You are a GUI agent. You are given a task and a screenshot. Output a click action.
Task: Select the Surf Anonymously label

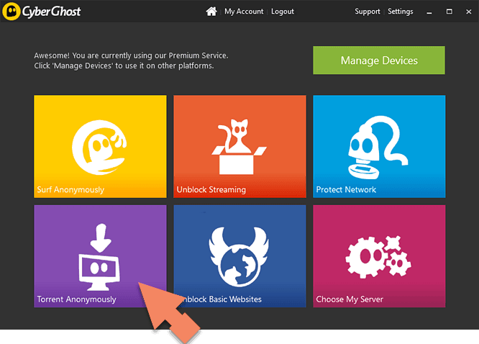[70, 190]
